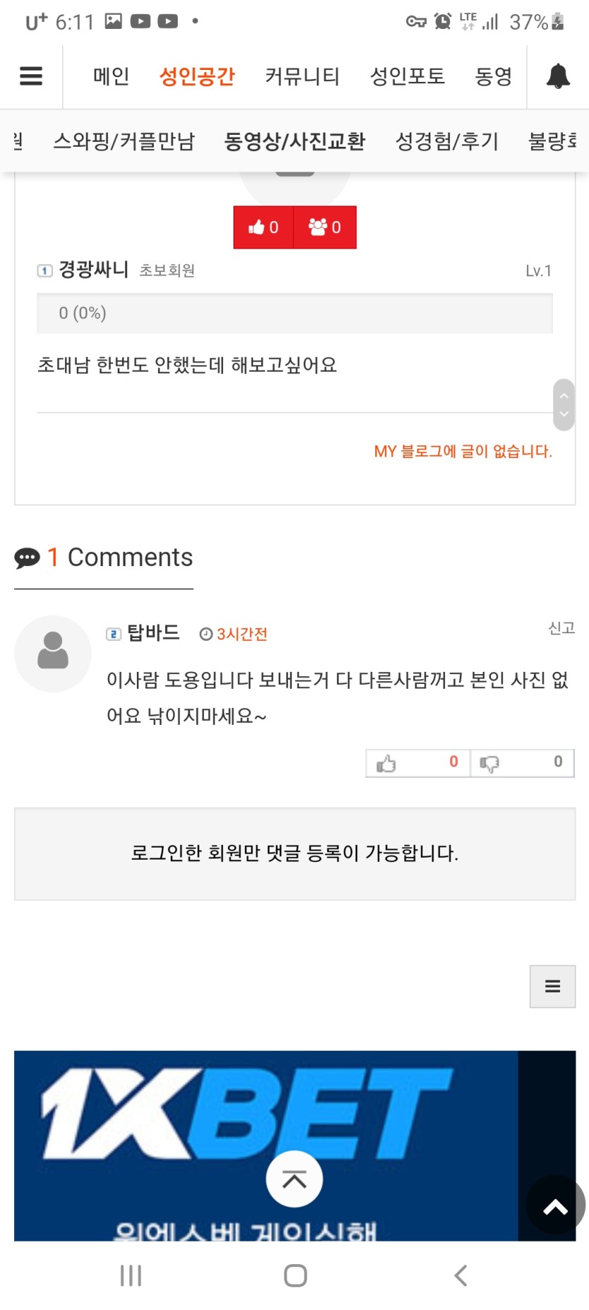Dislike the comment by 탑바드
Screen dimensions: 589x1310
pos(522,763)
